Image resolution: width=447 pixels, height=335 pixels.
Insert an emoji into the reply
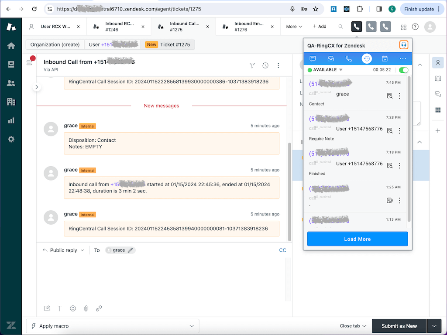click(73, 308)
